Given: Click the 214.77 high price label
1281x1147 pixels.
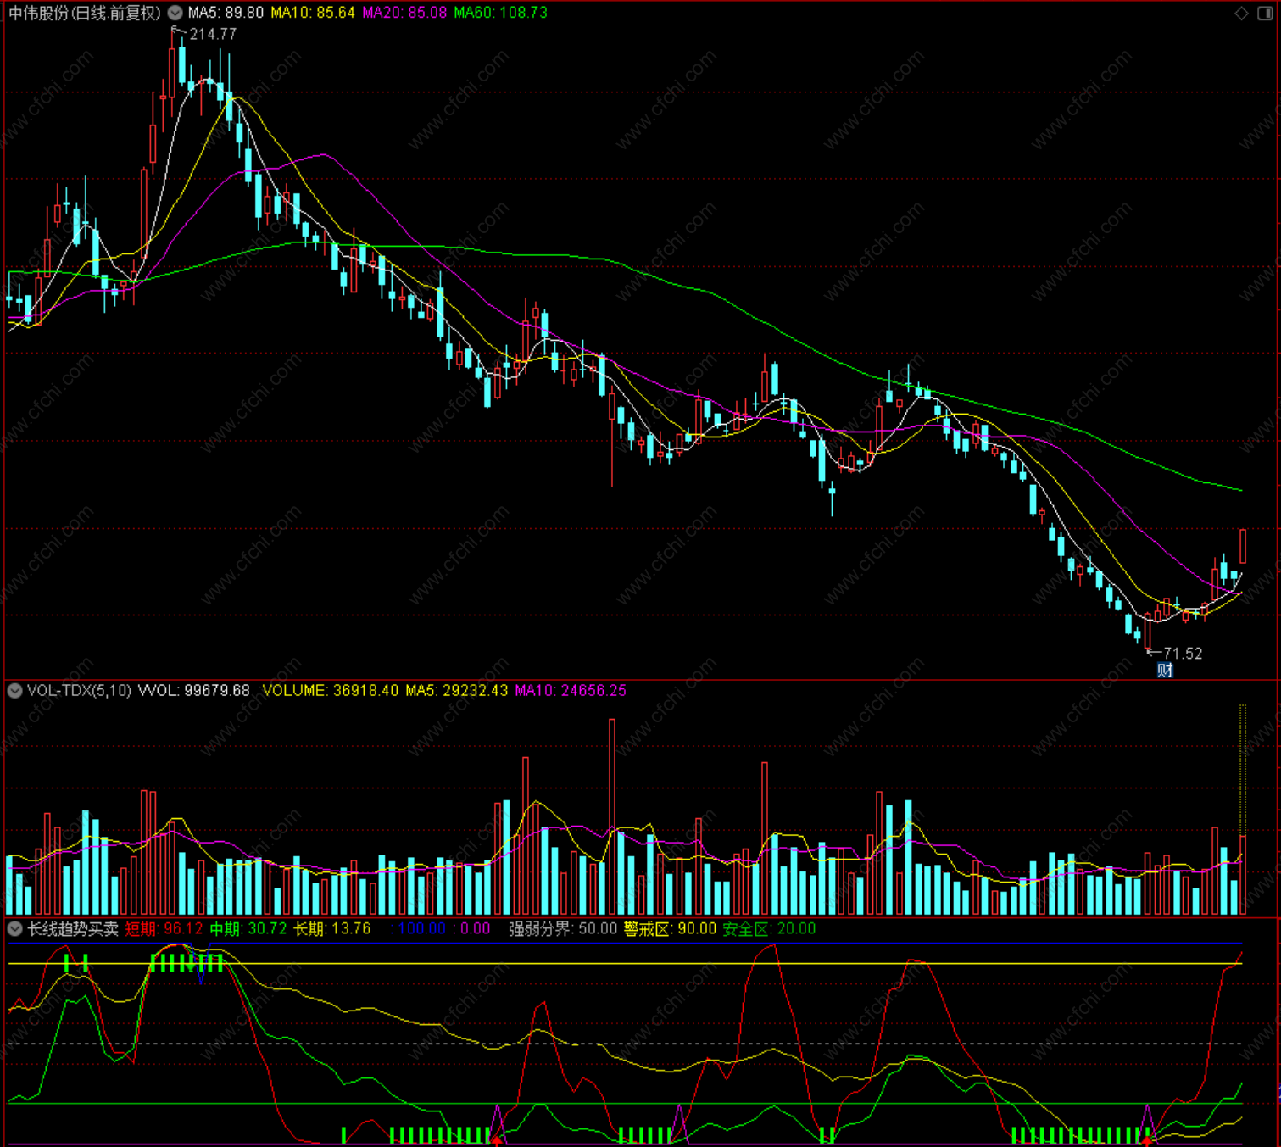Looking at the screenshot, I should point(213,34).
